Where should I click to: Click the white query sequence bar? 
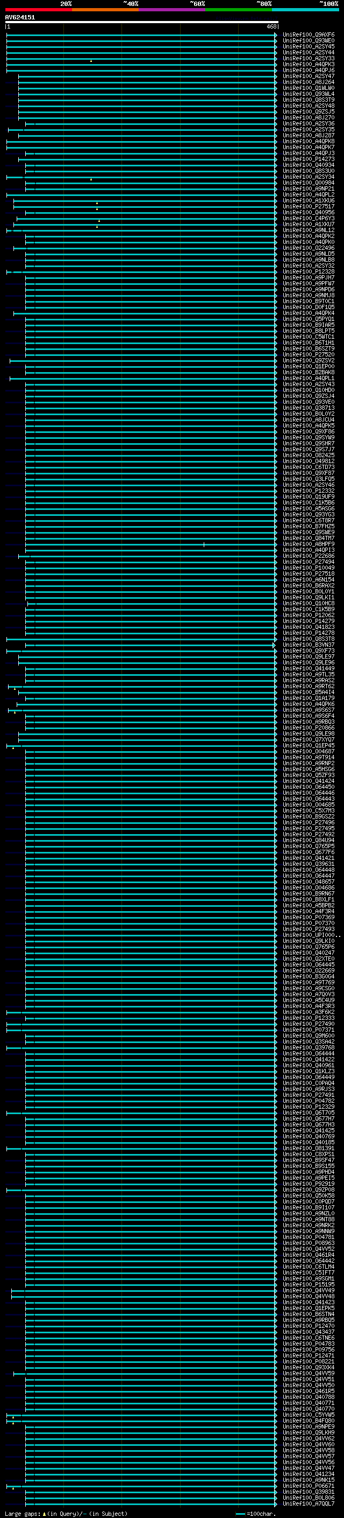tap(141, 22)
